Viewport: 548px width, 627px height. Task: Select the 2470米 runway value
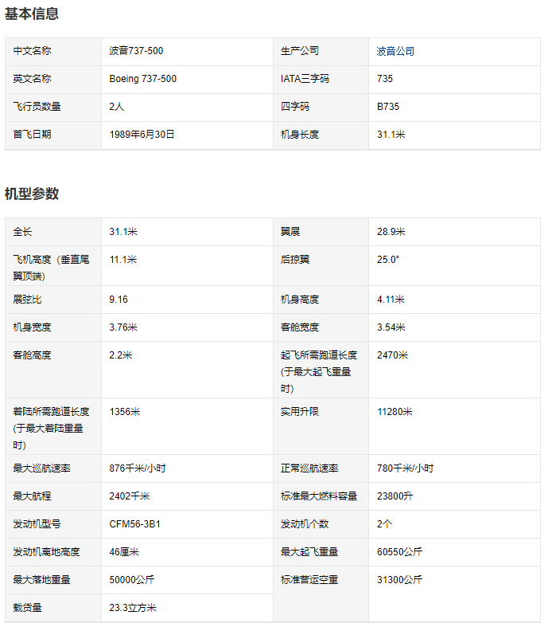[392, 355]
